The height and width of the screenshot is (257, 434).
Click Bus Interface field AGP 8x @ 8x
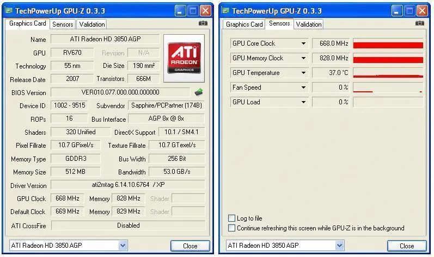coord(166,118)
